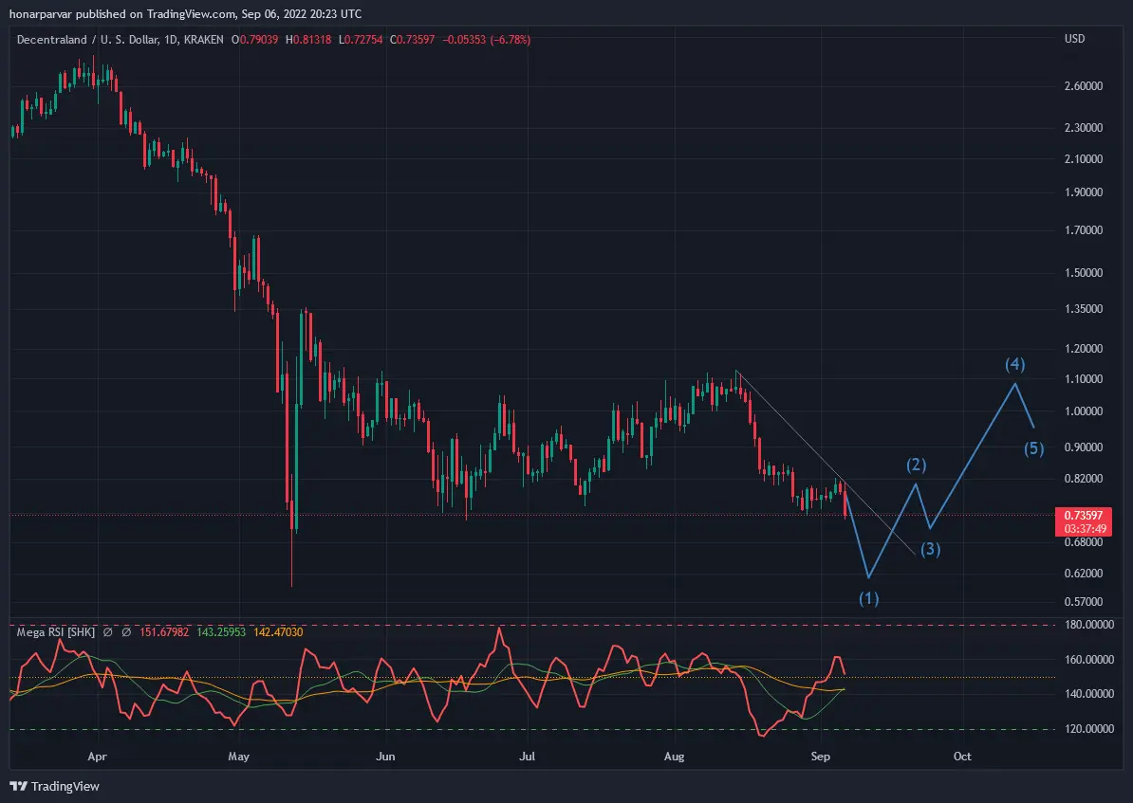Click the green RSI value 143.25953
The width and height of the screenshot is (1133, 803).
[221, 632]
